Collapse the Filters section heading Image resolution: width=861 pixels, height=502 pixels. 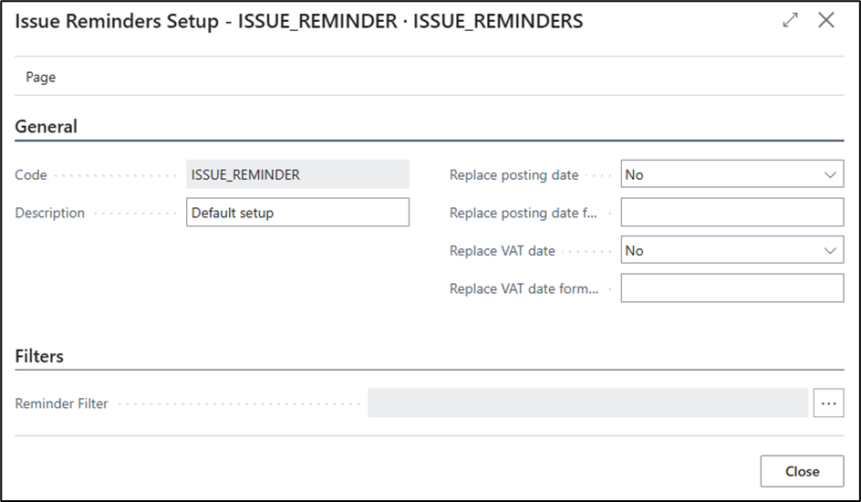[x=39, y=356]
